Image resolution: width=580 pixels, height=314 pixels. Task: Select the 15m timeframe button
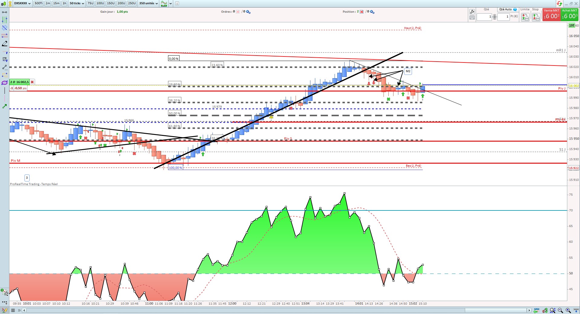pos(56,3)
